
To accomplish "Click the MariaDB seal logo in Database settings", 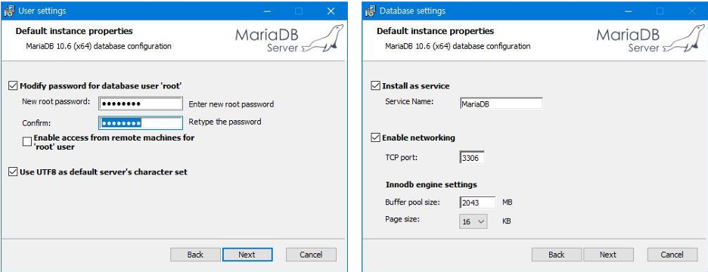I will click(684, 39).
